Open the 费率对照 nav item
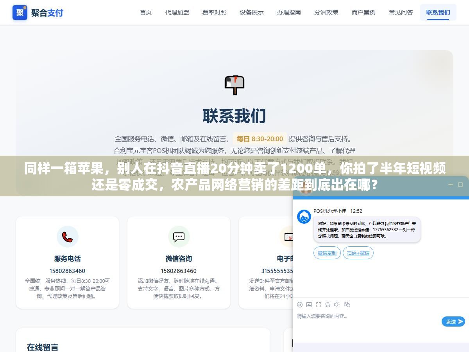469x352 pixels. click(214, 12)
